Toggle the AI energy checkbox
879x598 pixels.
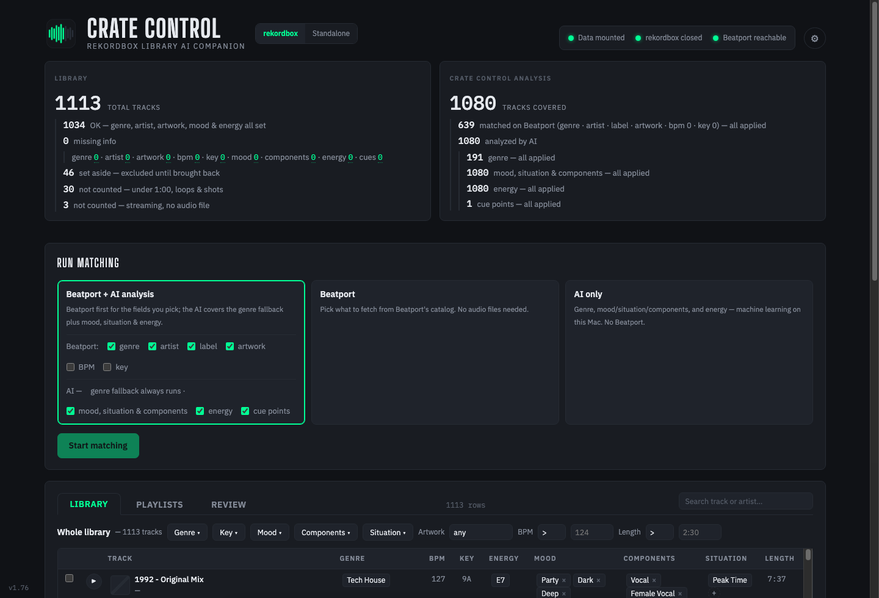[x=200, y=411]
